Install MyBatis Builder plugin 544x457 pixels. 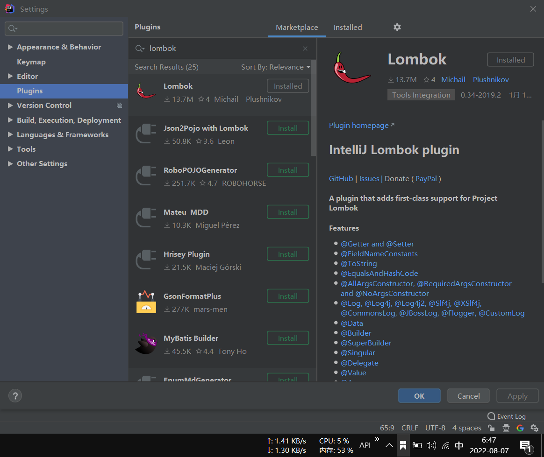[x=287, y=338]
